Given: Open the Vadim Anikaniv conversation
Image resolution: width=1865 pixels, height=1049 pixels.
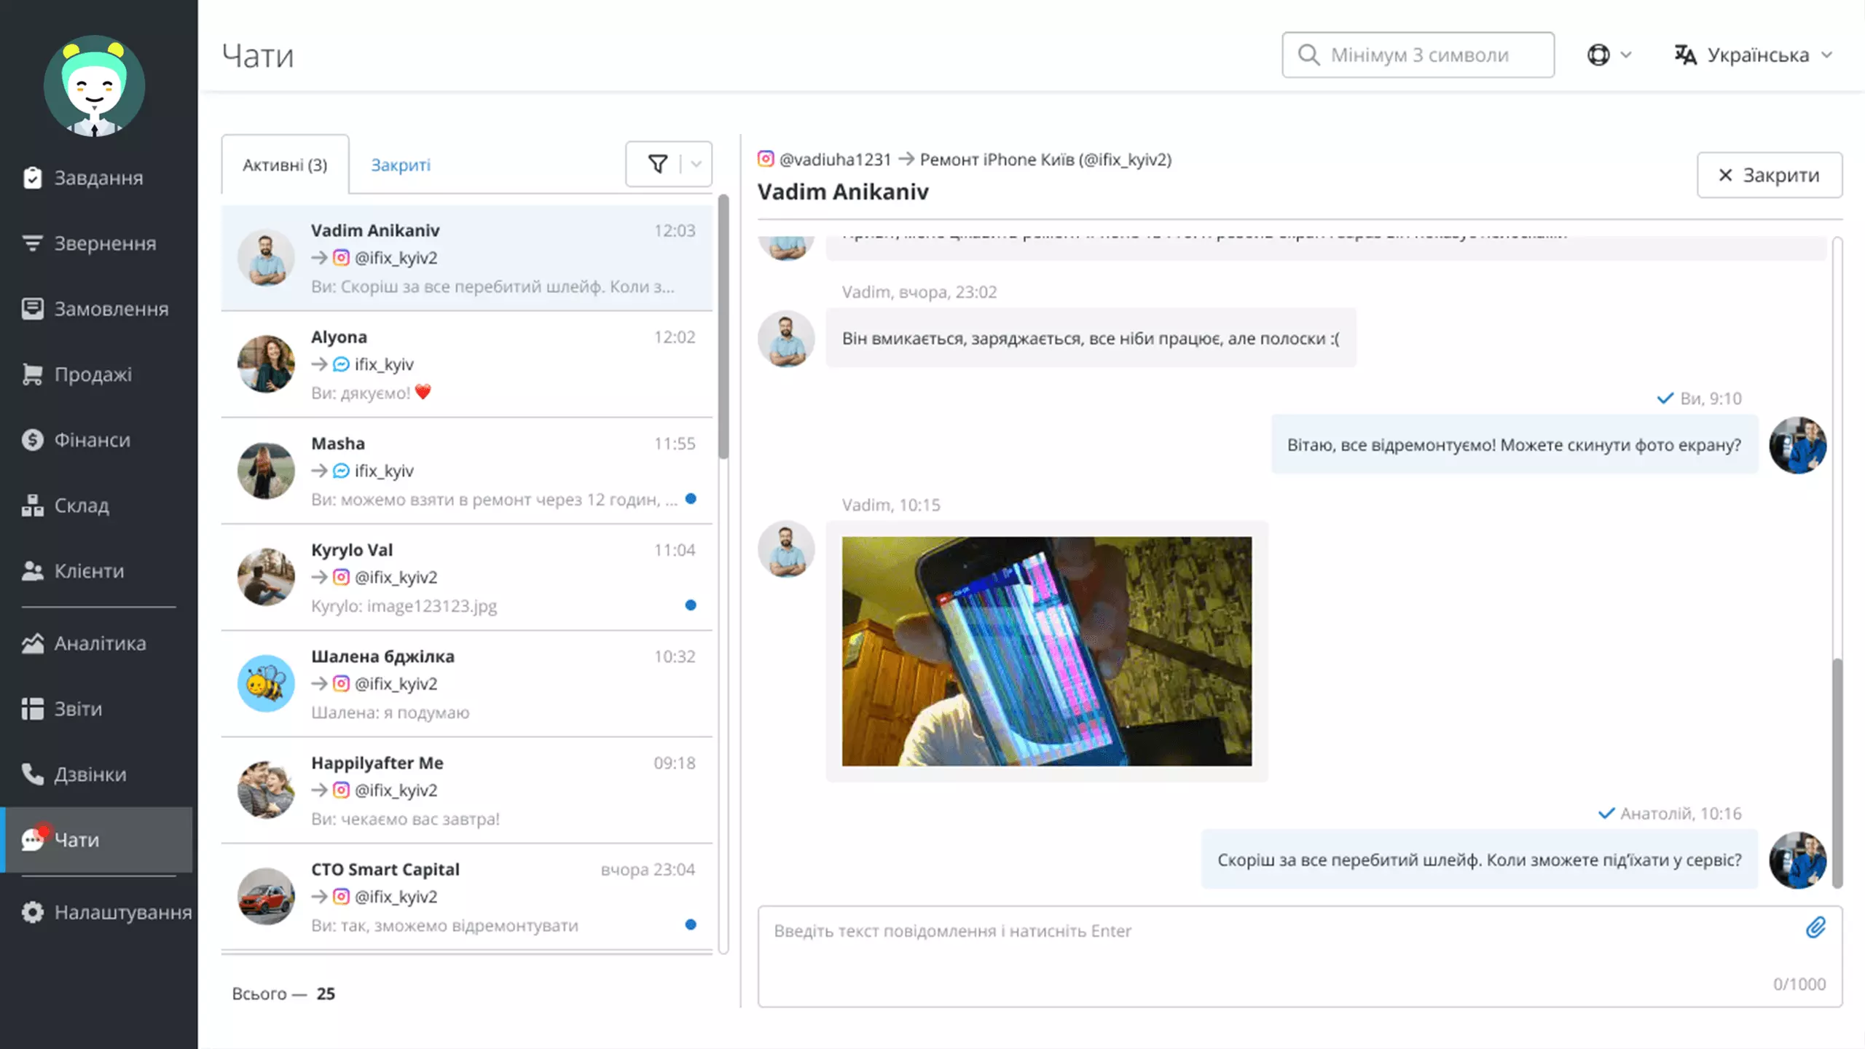Looking at the screenshot, I should click(x=467, y=258).
